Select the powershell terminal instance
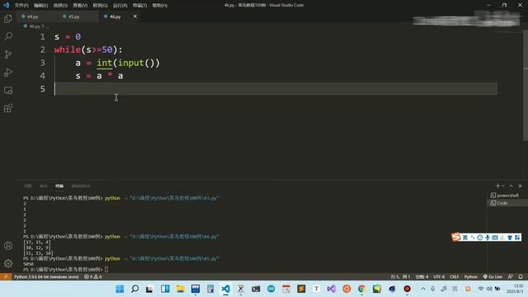The image size is (528, 297). (x=507, y=196)
